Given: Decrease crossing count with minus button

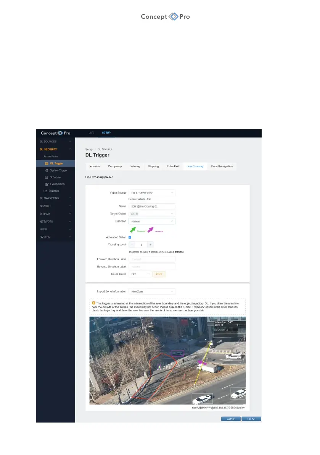Looking at the screenshot, I should (132, 245).
